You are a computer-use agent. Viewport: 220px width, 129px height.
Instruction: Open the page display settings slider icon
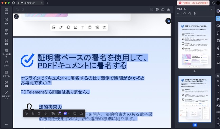pos(16,17)
